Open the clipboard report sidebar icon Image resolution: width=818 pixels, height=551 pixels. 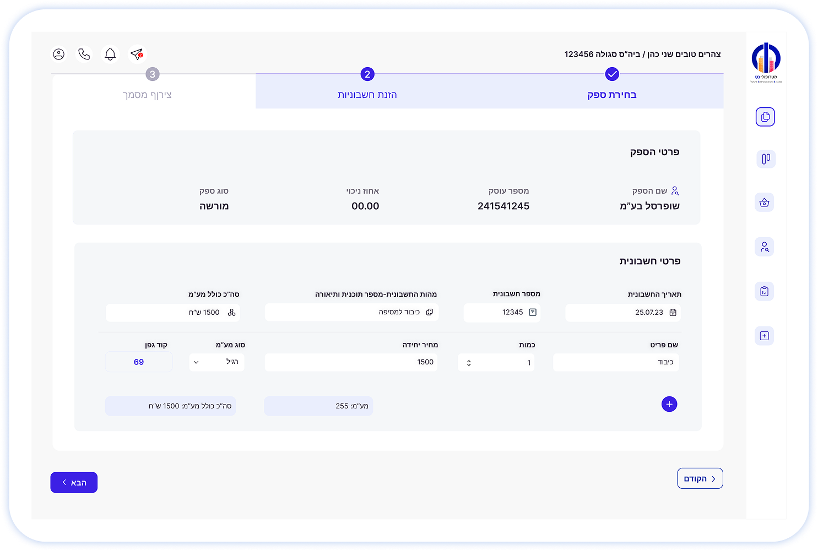click(764, 291)
